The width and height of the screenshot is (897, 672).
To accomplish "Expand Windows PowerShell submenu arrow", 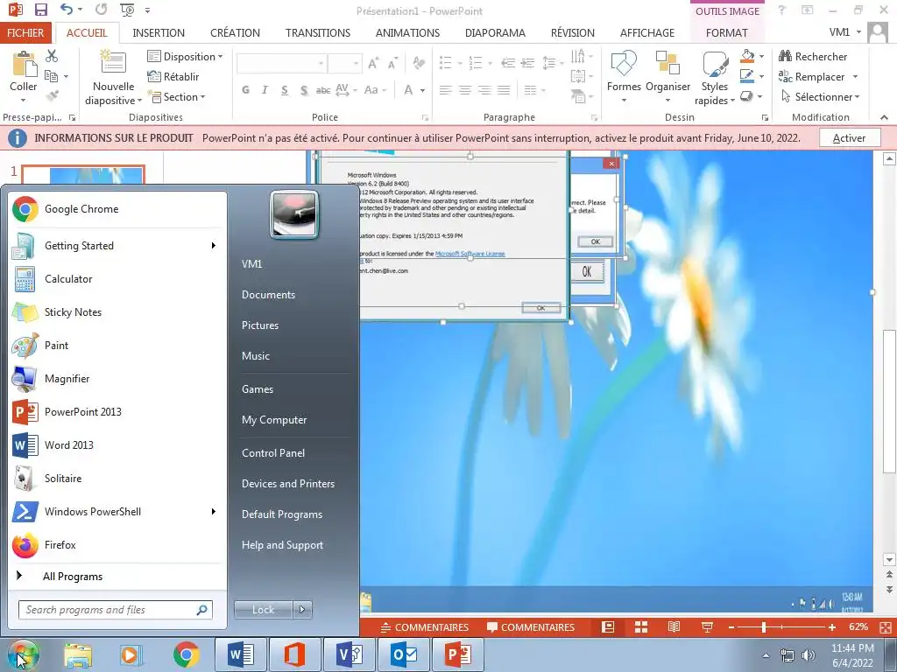I will (x=214, y=511).
